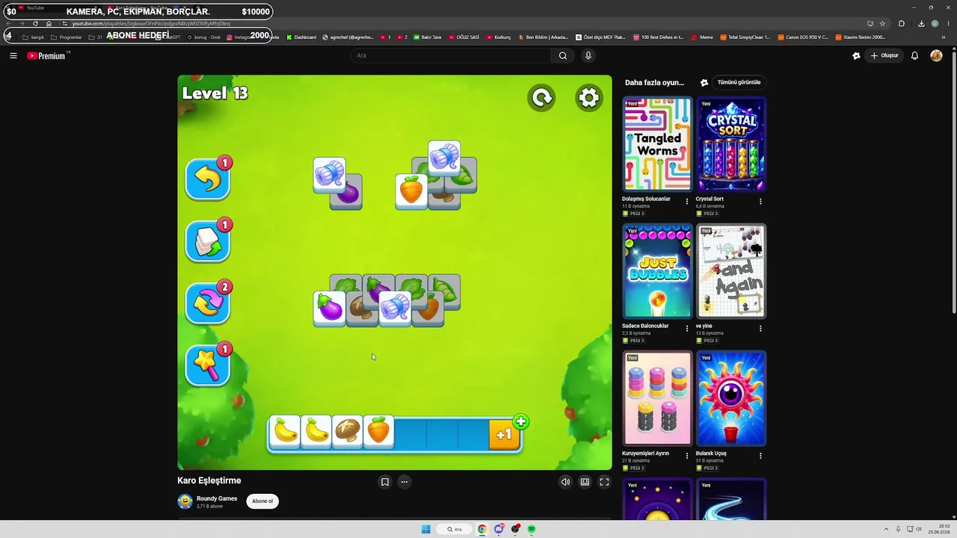Open YouTube notifications bell
The image size is (957, 538).
click(x=914, y=55)
